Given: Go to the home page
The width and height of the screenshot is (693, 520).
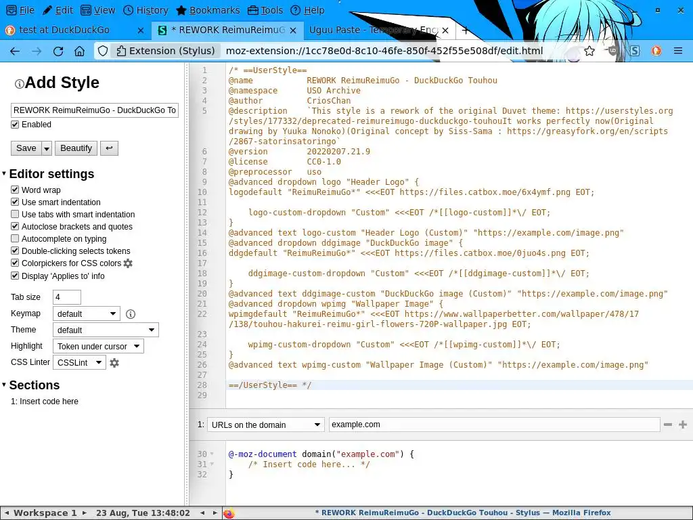Looking at the screenshot, I should (80, 51).
